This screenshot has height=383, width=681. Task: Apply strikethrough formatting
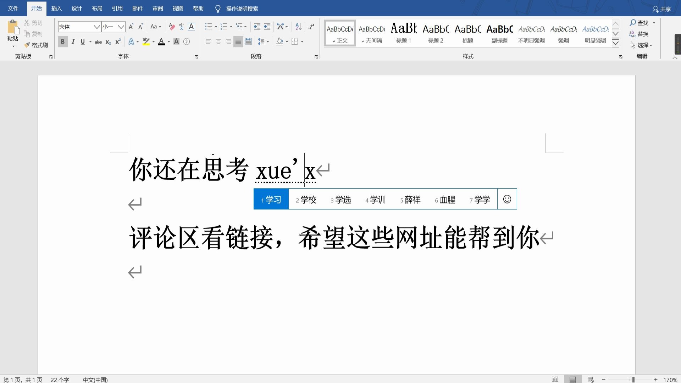pos(98,42)
